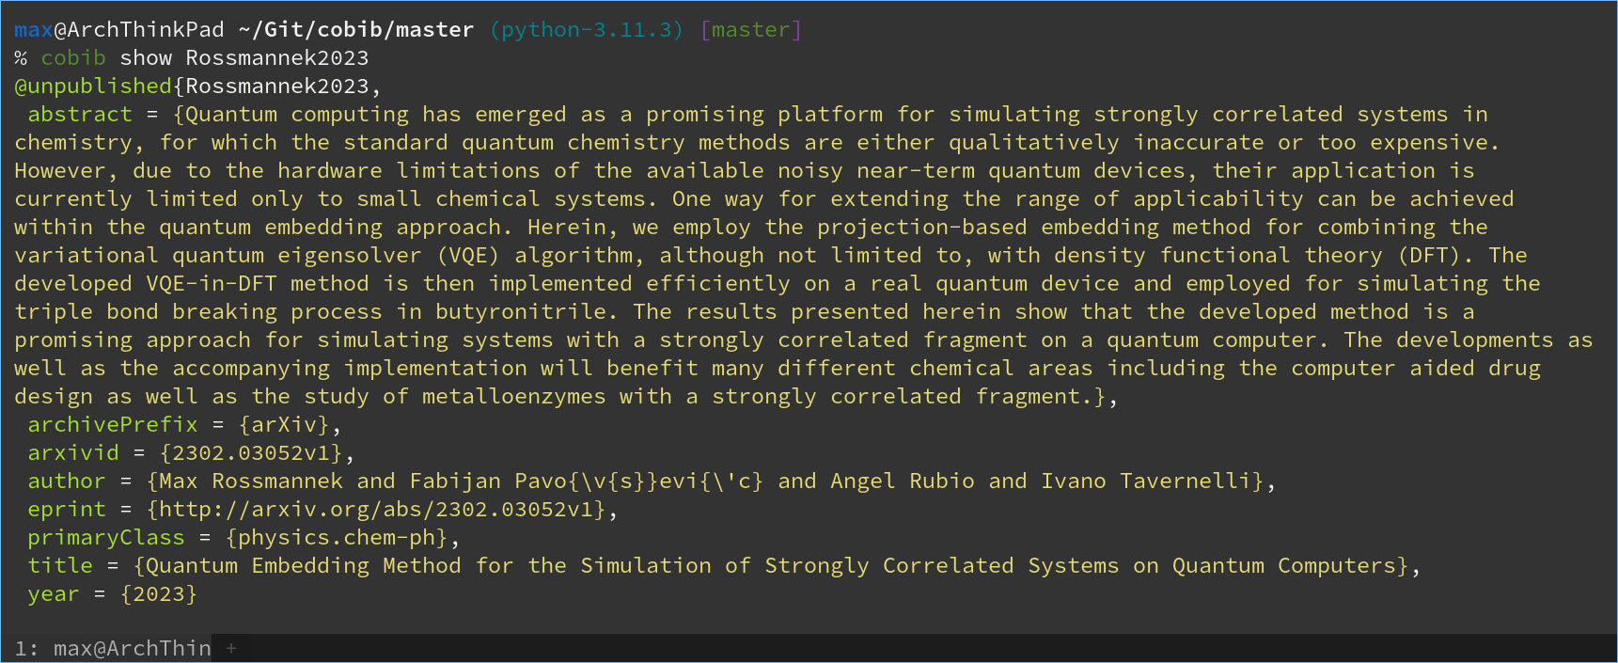
Task: Click the '(python-3.11.3)' environment indicator
Action: [587, 30]
